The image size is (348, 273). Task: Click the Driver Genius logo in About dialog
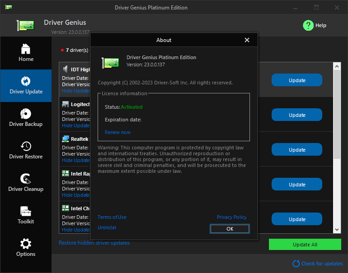pos(110,63)
